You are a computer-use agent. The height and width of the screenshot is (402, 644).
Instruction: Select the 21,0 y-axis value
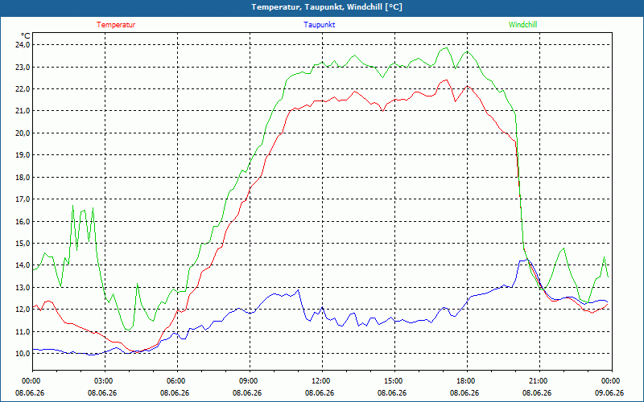pyautogui.click(x=23, y=111)
